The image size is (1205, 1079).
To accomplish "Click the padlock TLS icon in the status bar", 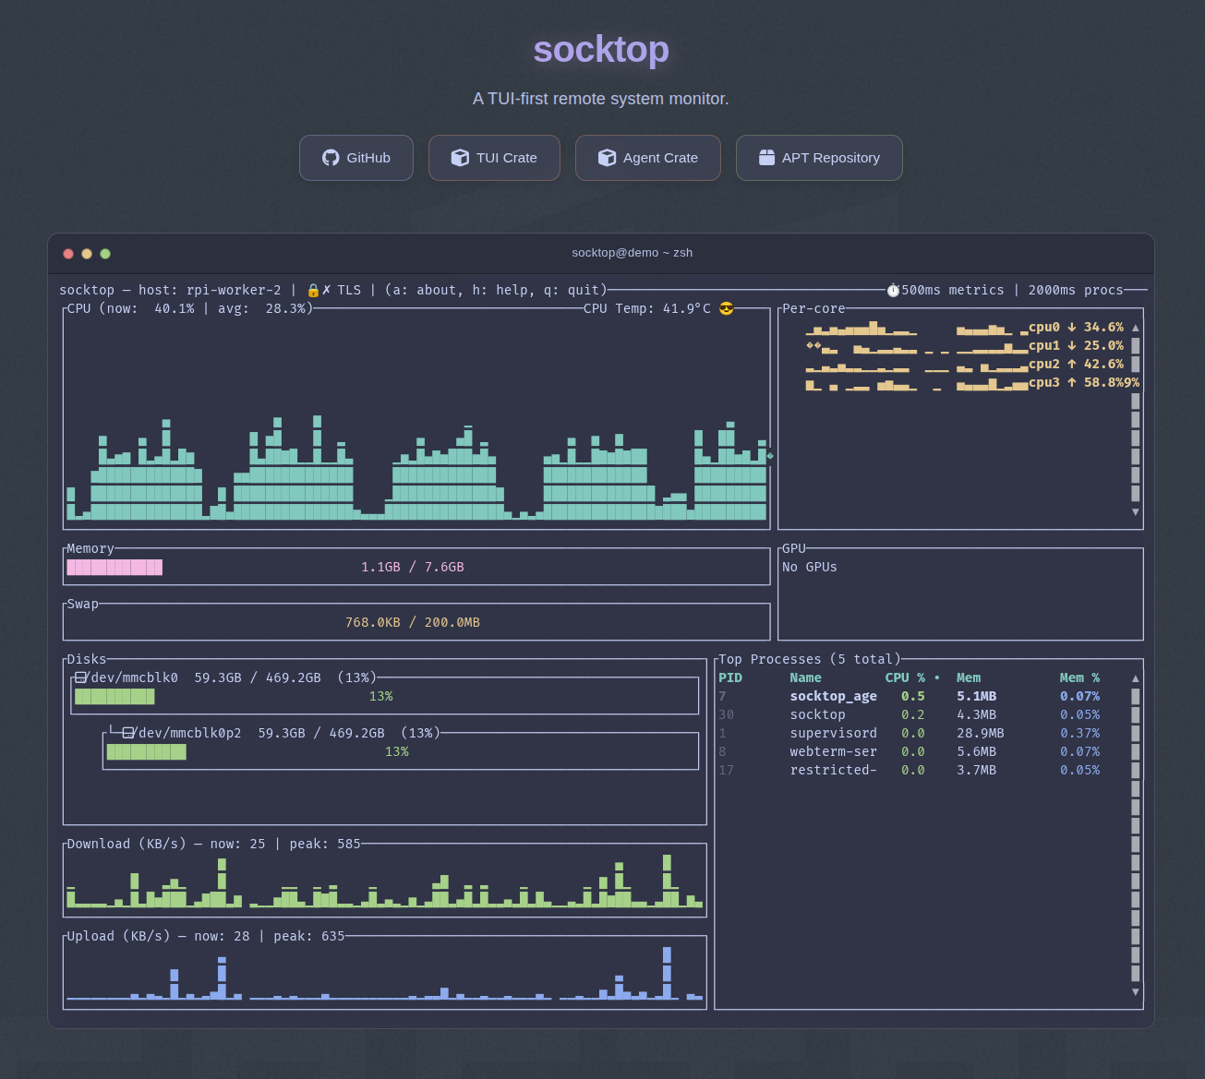I will click(312, 289).
